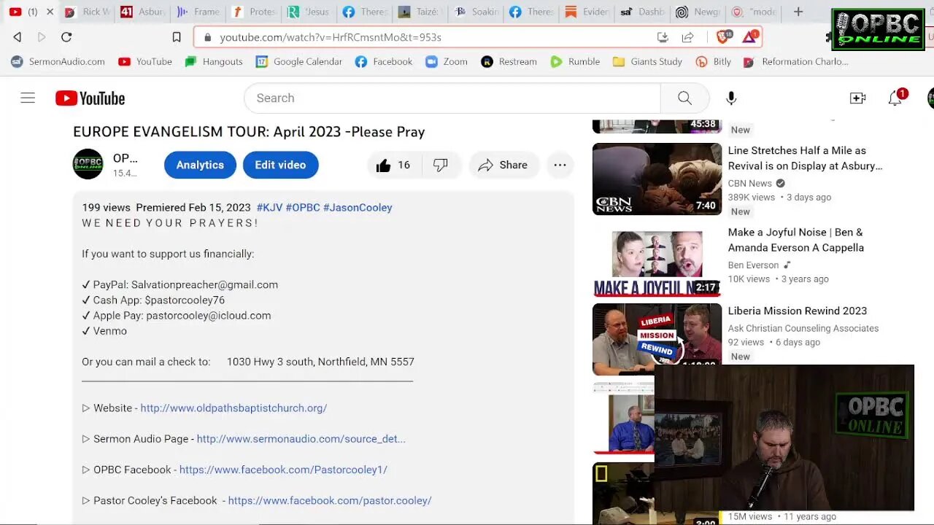This screenshot has width=934, height=525.
Task: Click the #OPBC hashtag
Action: [303, 208]
